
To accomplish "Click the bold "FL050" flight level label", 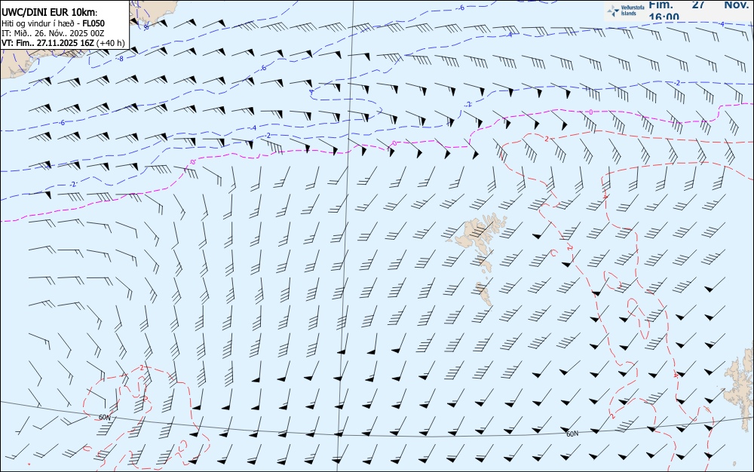I will 93,23.
